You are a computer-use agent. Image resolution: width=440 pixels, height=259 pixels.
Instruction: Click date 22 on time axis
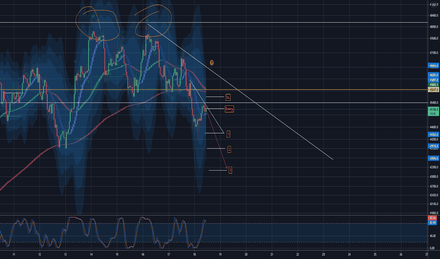tap(298, 254)
